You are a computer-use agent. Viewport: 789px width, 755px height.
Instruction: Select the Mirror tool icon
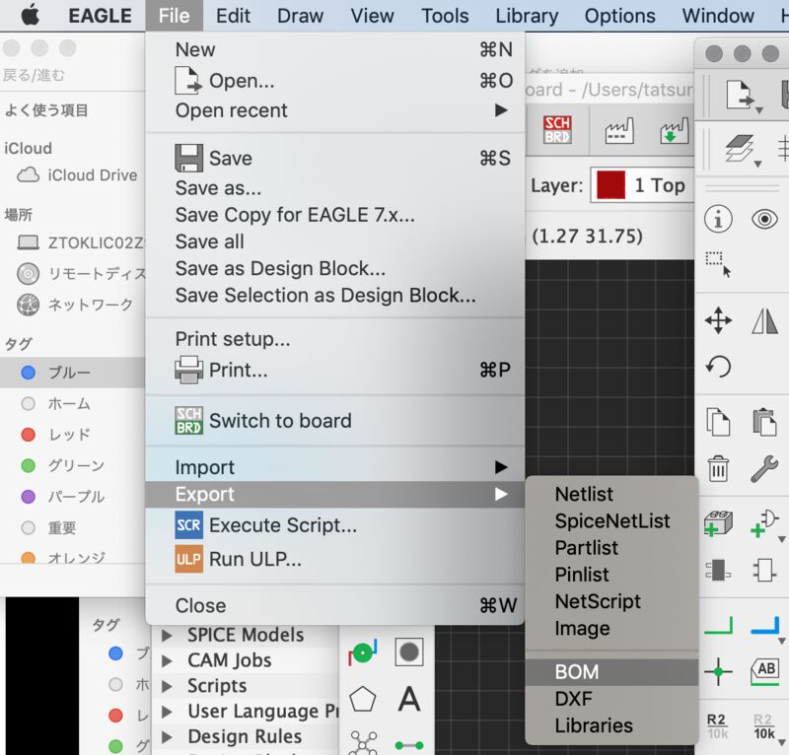(x=764, y=320)
